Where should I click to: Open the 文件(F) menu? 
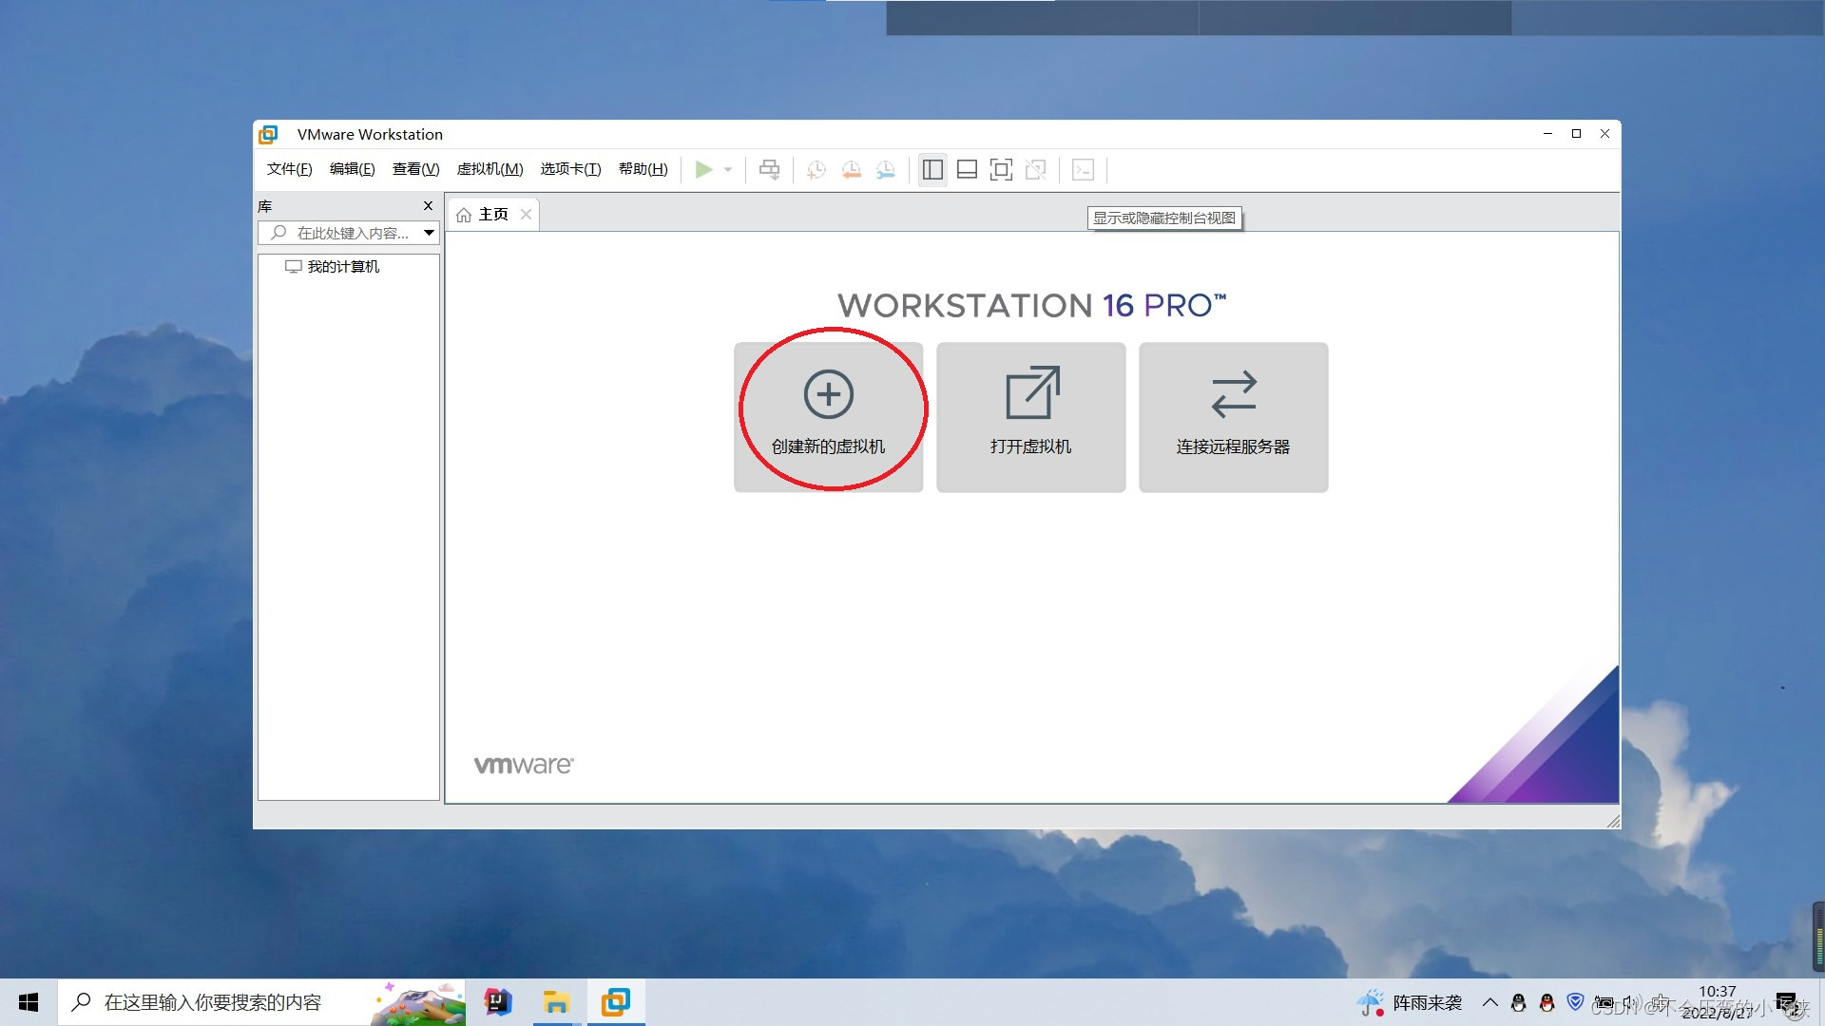pos(289,169)
